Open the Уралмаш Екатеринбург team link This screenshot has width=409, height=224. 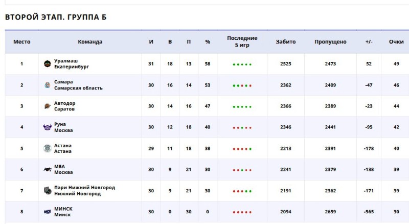pos(72,64)
